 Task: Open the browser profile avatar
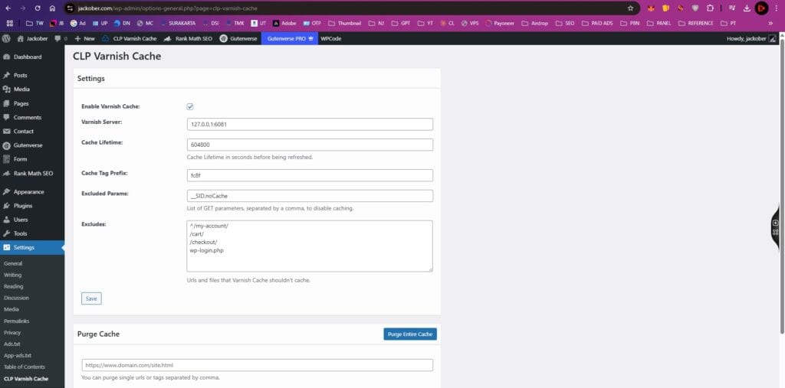click(x=761, y=8)
